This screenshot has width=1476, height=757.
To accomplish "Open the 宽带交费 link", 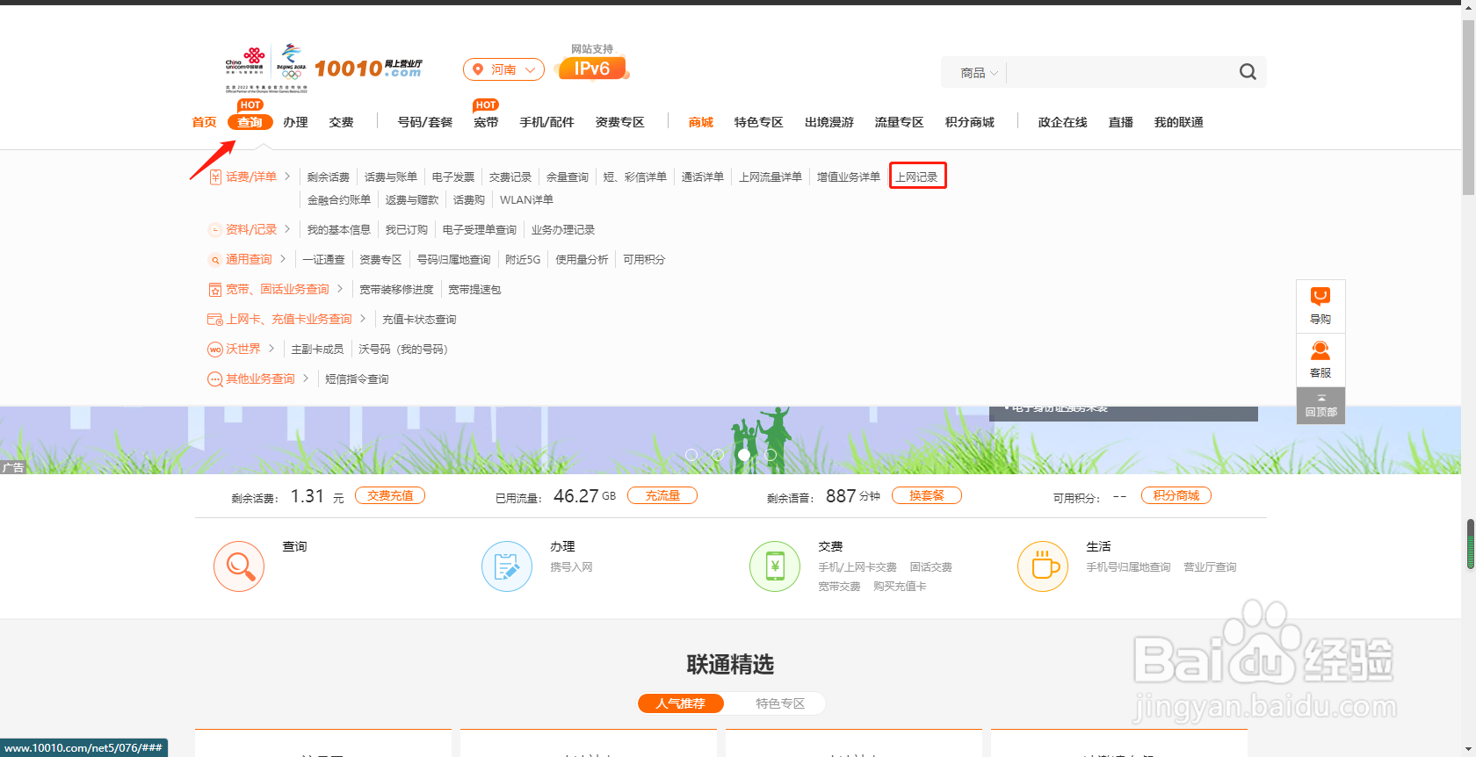I will (839, 587).
